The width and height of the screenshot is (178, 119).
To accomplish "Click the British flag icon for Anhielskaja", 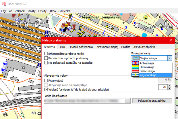I will [136, 63].
